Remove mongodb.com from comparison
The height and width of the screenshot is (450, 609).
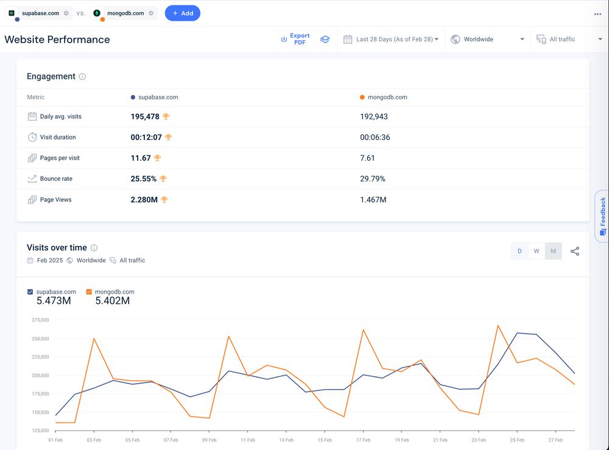click(x=151, y=13)
